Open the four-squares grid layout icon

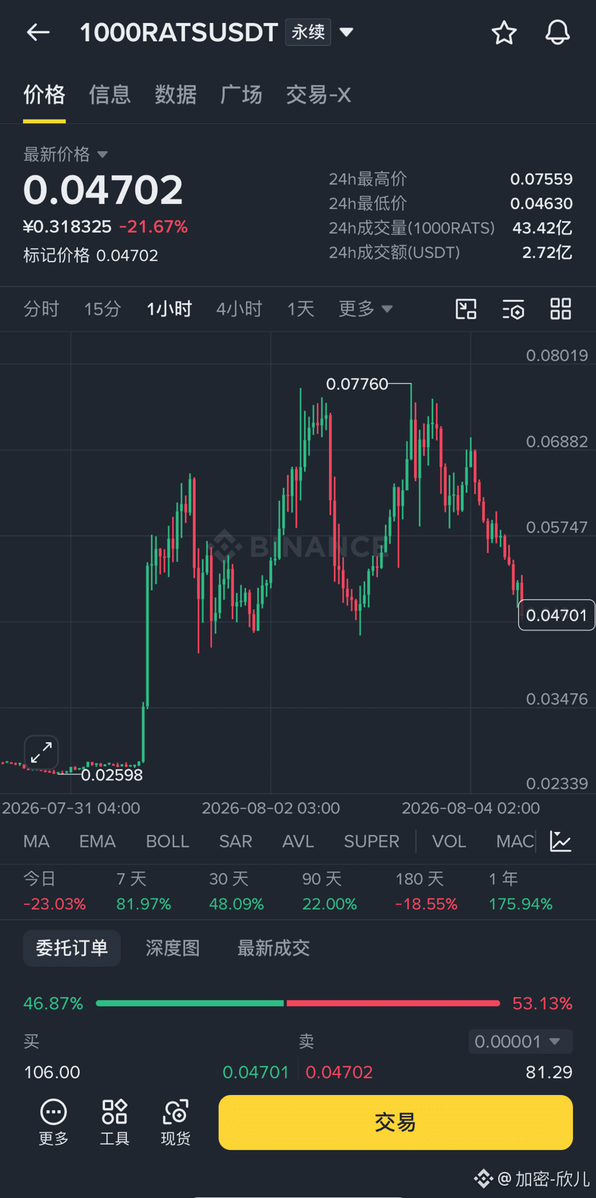click(561, 309)
